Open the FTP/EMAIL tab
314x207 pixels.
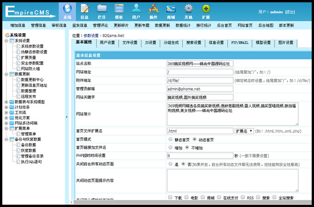coord(240,43)
